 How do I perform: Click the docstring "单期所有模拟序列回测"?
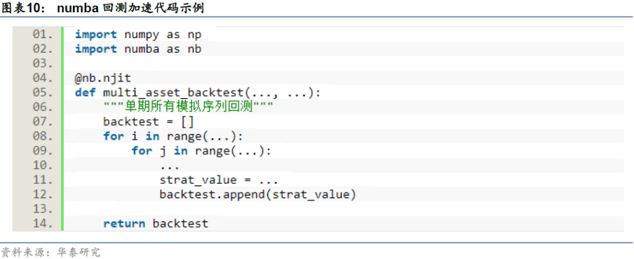click(x=188, y=107)
